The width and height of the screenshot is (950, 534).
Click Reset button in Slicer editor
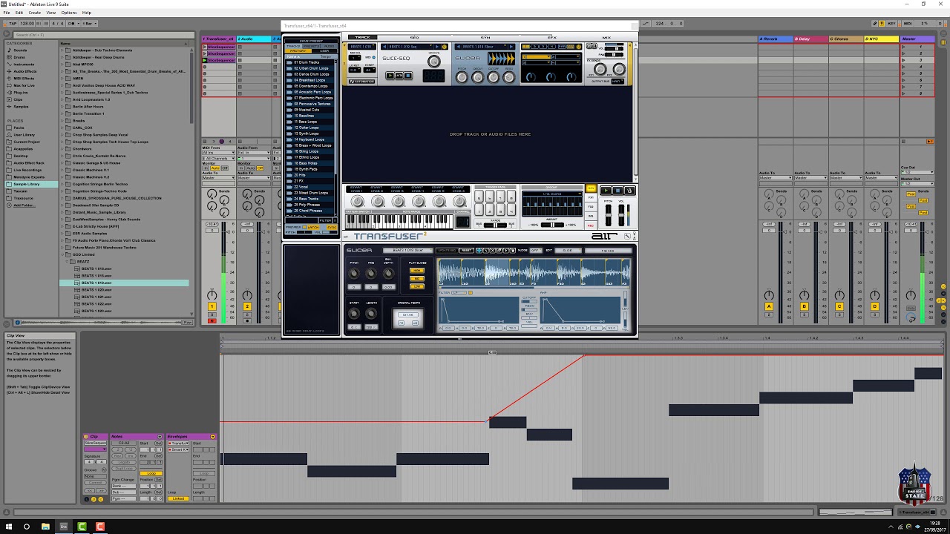466,251
